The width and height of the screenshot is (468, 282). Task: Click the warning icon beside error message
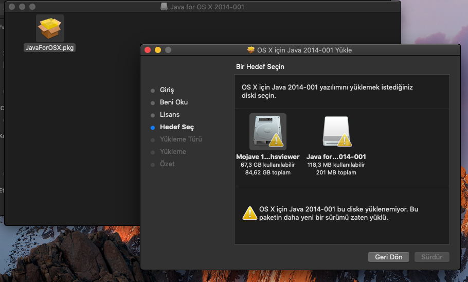coord(249,213)
